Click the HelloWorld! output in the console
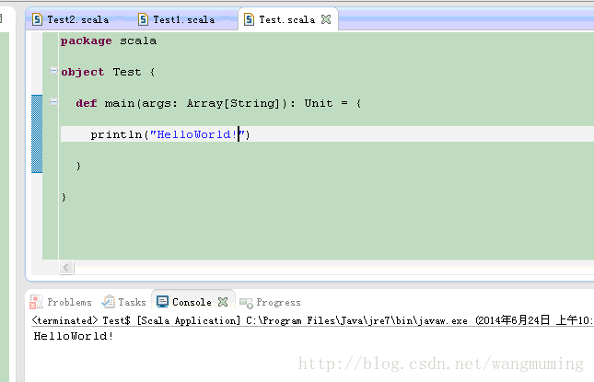The height and width of the screenshot is (382, 594). coord(74,336)
